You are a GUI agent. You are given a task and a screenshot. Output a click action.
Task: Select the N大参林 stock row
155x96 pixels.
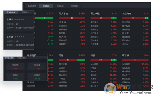[x=104, y=64]
